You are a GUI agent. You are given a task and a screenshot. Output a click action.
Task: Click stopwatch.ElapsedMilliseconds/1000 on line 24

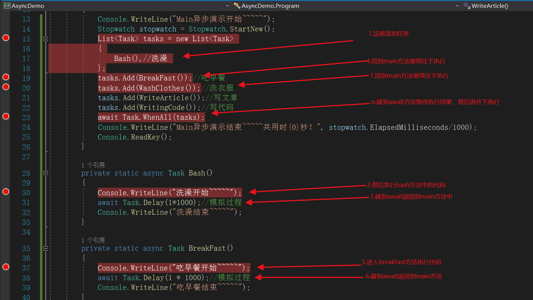(399, 127)
